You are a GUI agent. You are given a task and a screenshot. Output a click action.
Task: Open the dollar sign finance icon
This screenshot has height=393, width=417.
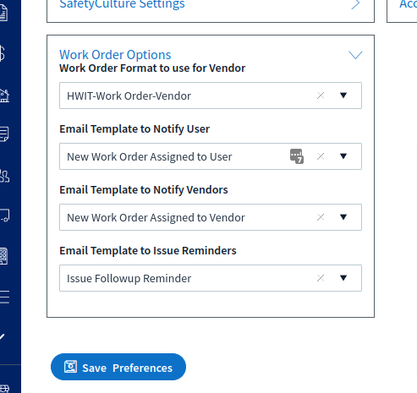(3, 53)
